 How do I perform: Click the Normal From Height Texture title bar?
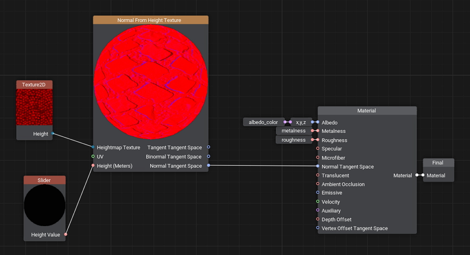[x=151, y=20]
